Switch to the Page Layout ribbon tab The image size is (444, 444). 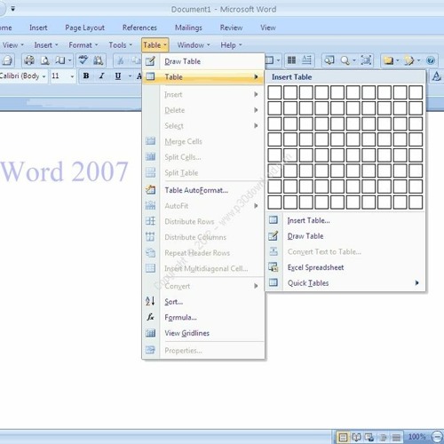[x=84, y=28]
